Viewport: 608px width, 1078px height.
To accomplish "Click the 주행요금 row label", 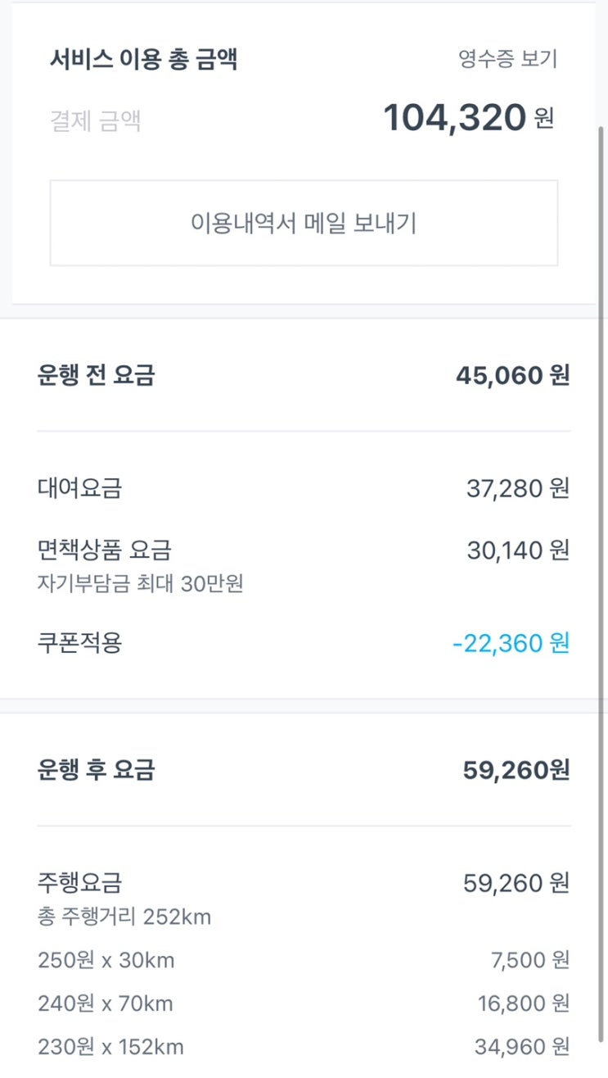I will (79, 882).
